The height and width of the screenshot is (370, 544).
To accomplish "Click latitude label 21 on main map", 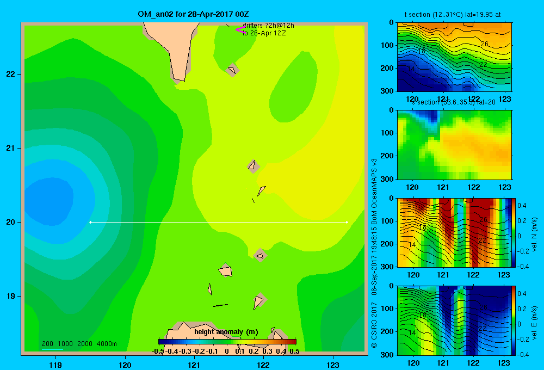I will 11,148.
